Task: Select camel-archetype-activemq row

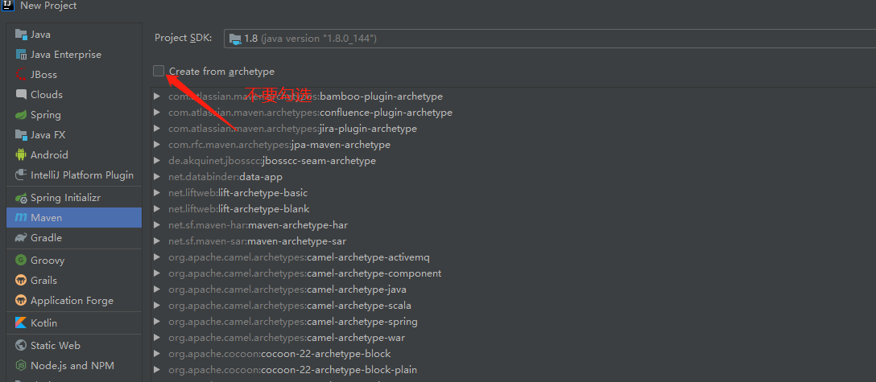Action: [513, 257]
